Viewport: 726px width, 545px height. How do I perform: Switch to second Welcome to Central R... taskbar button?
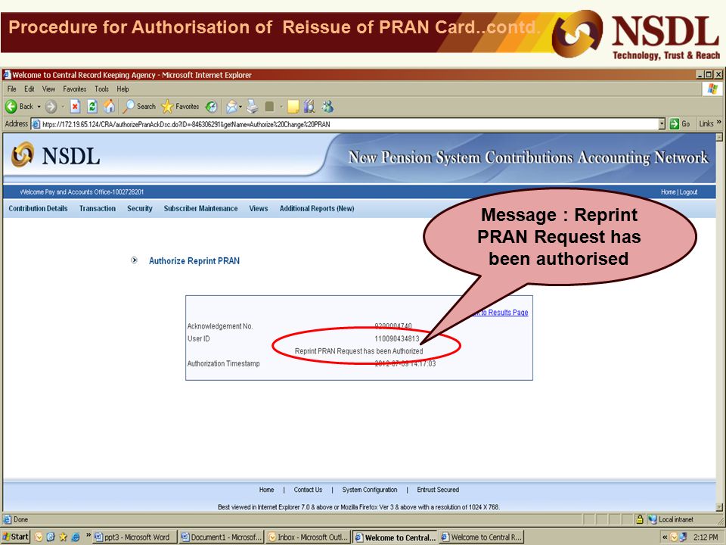pyautogui.click(x=482, y=537)
